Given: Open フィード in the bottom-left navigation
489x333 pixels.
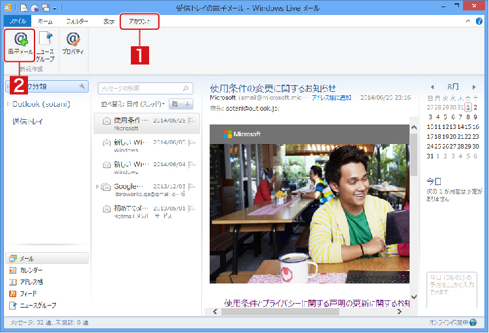Looking at the screenshot, I should (x=28, y=294).
